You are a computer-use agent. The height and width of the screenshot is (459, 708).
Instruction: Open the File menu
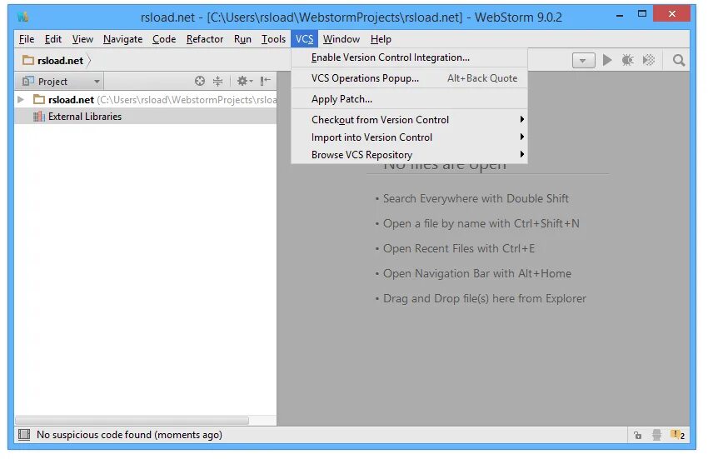27,39
